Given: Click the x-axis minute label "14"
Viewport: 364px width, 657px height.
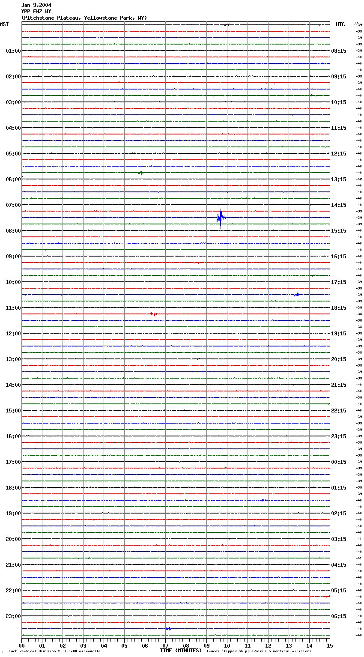Looking at the screenshot, I should tap(309, 645).
